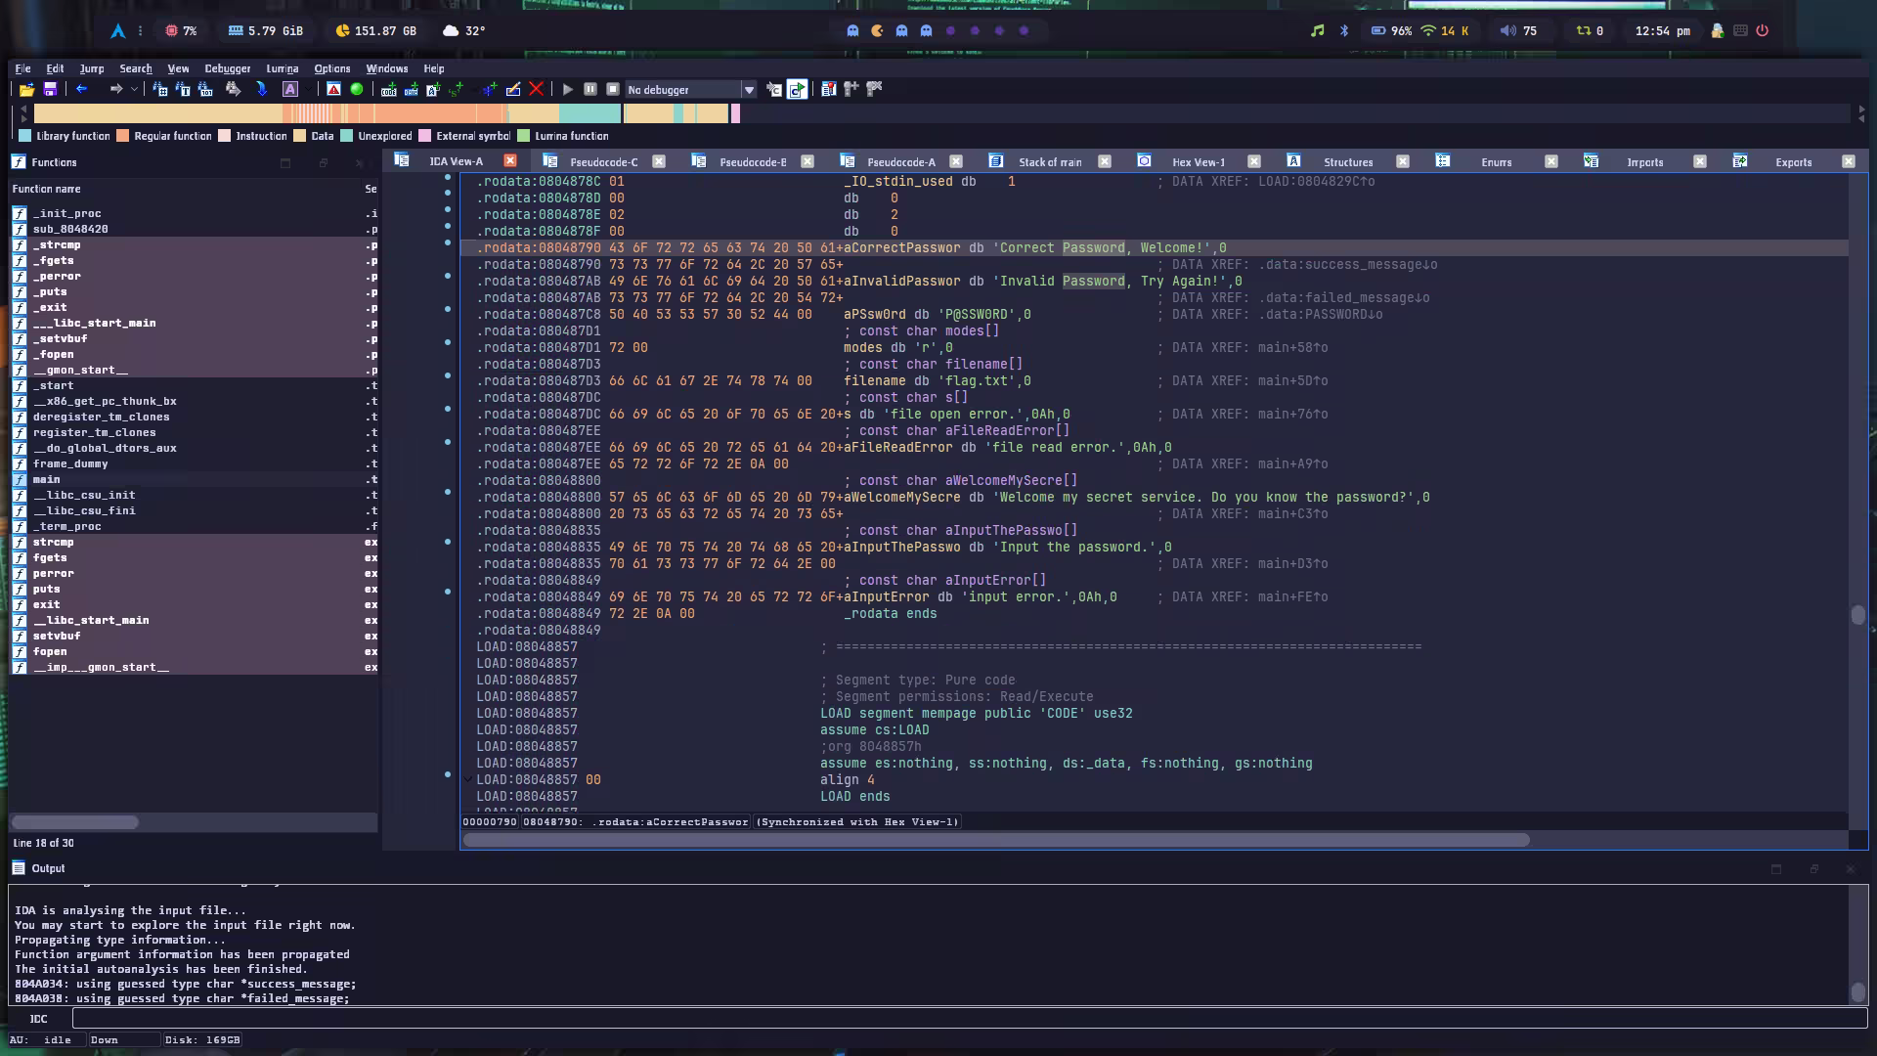This screenshot has height=1056, width=1877.
Task: Click the teal Unexplored region in navigation band
Action: click(x=590, y=114)
